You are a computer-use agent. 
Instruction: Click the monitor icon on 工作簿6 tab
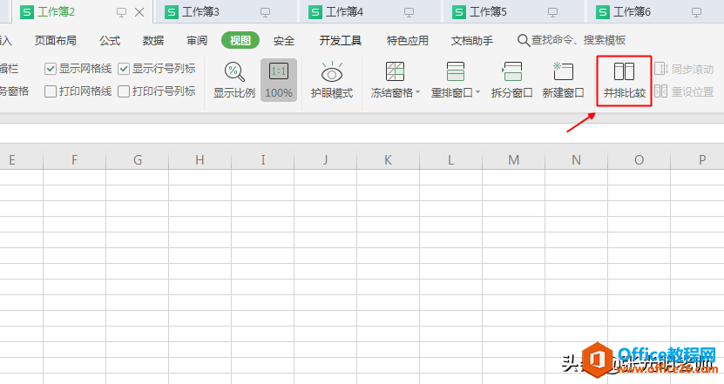coord(696,12)
